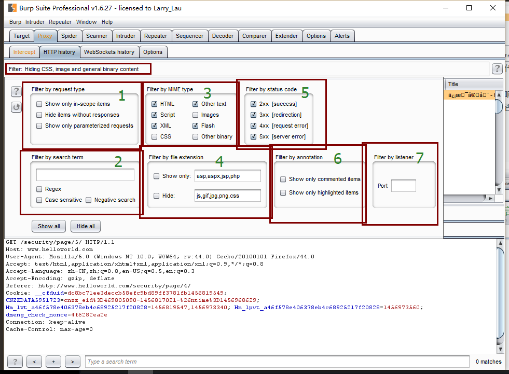
Task: Switch to the Decoder tab
Action: pyautogui.click(x=223, y=36)
